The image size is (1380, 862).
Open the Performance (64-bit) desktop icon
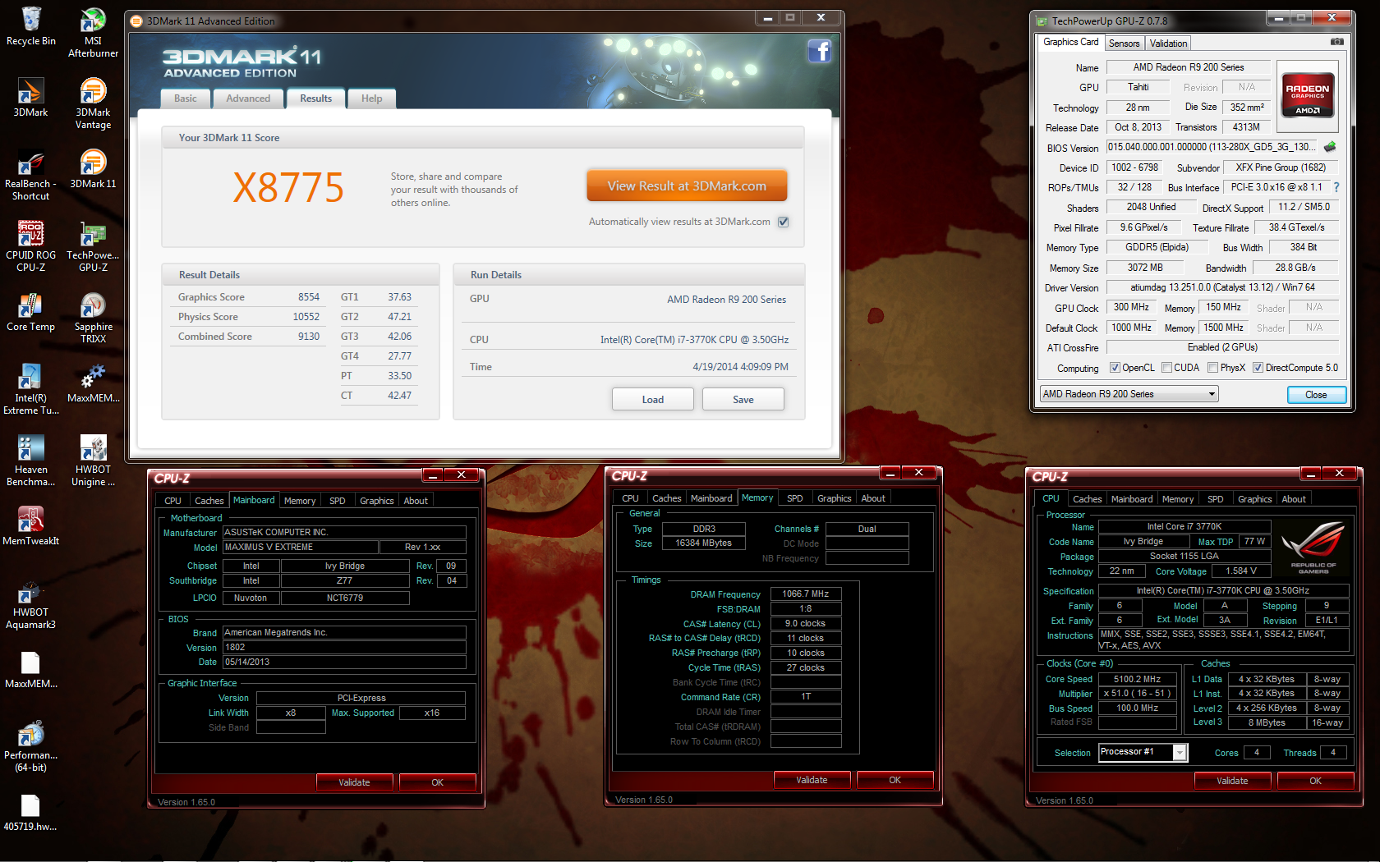30,746
